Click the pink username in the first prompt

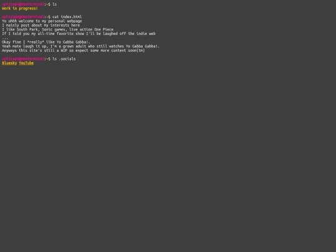[x=23, y=4]
